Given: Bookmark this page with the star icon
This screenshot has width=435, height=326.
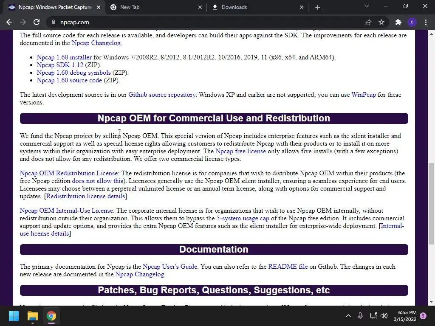Looking at the screenshot, I should click(x=381, y=22).
